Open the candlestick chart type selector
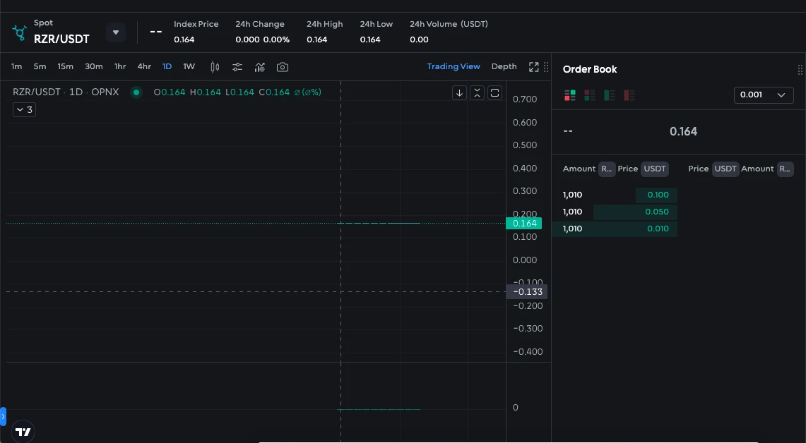Viewport: 806px width, 443px height. [215, 67]
